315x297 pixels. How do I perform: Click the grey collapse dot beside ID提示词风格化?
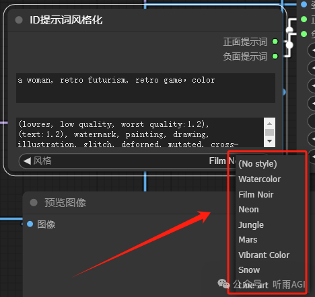tap(19, 20)
